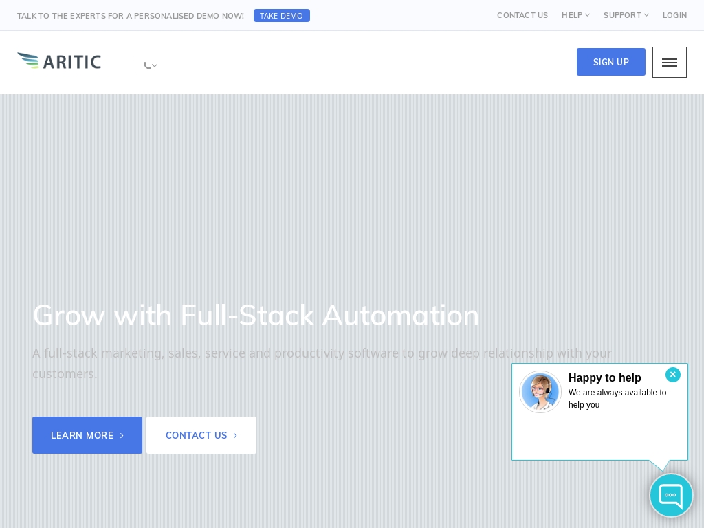Viewport: 704px width, 528px height.
Task: Click the Happy to help message body
Action: pyautogui.click(x=617, y=399)
